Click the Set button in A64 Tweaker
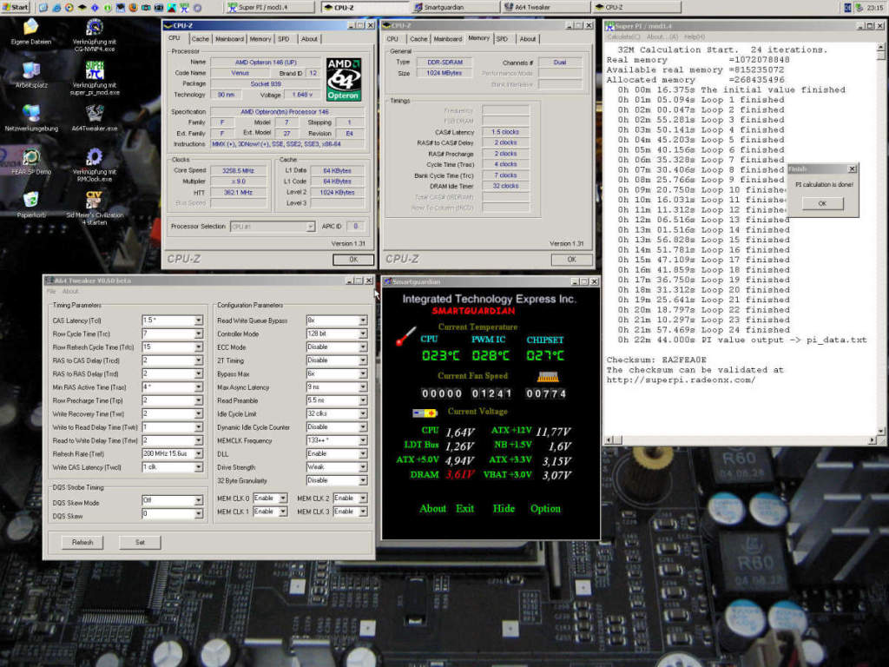The height and width of the screenshot is (667, 889). (x=140, y=542)
